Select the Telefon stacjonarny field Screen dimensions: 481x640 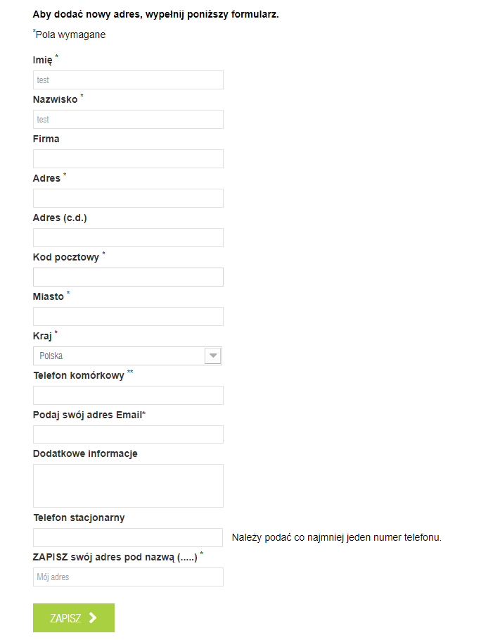coord(128,538)
